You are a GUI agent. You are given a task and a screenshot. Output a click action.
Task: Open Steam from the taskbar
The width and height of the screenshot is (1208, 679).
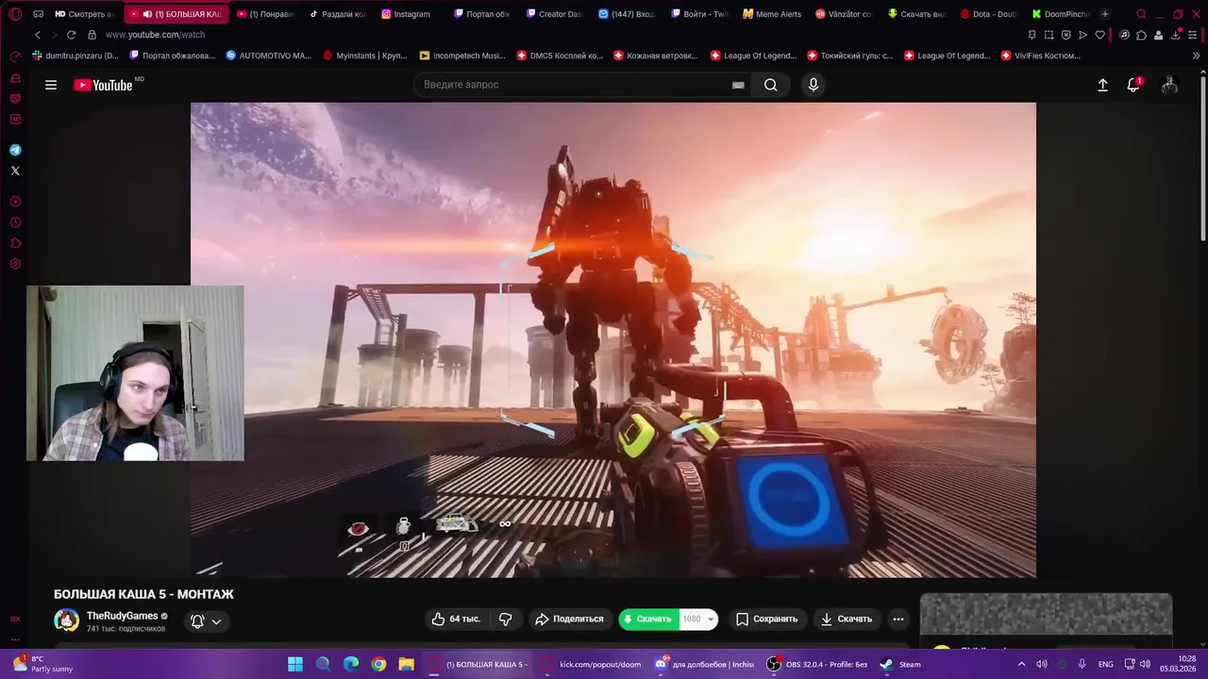[x=901, y=664]
